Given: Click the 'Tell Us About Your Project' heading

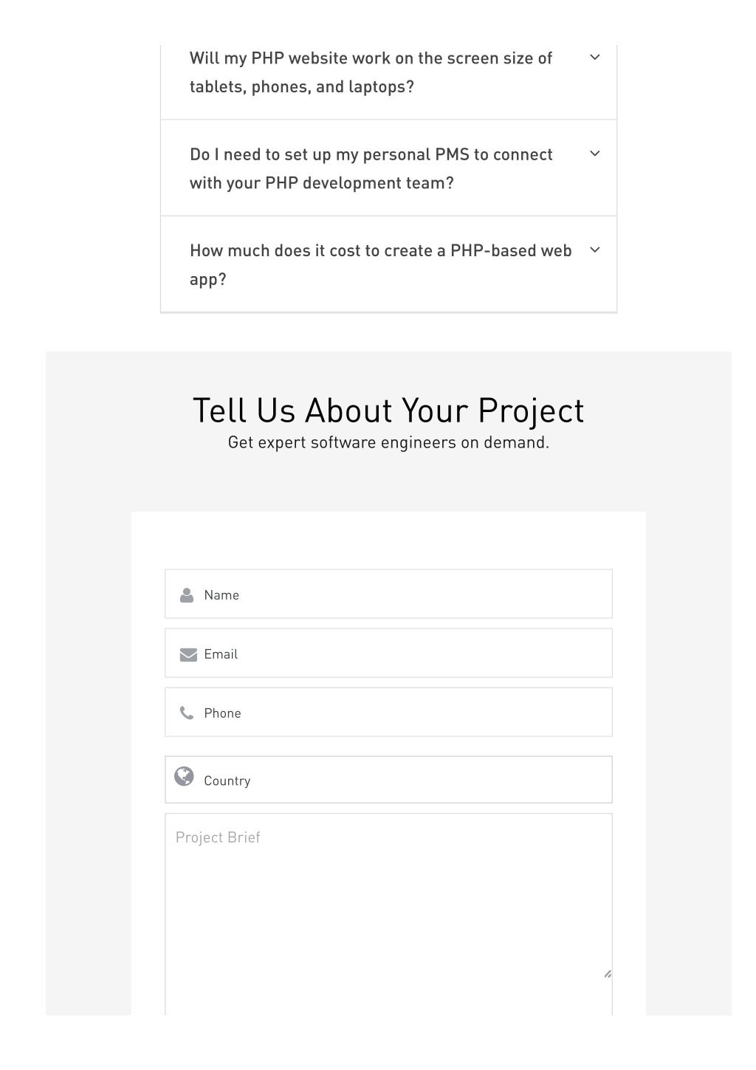Looking at the screenshot, I should pyautogui.click(x=388, y=411).
